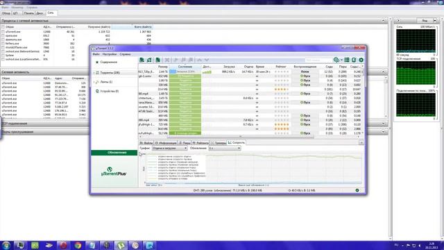
Task: Open the Память tab in Resource Monitor
Action: point(28,13)
